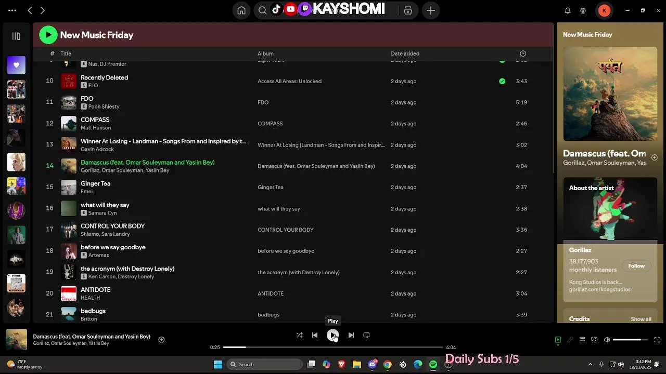The height and width of the screenshot is (374, 666).
Task: Seek on the song progress bar
Action: [333, 347]
